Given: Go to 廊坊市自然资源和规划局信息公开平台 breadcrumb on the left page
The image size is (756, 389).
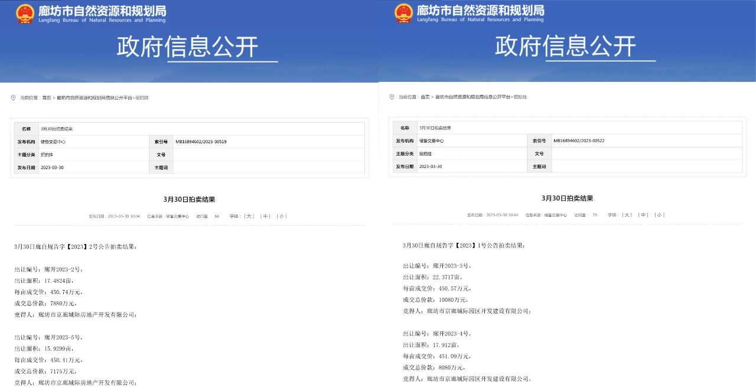Looking at the screenshot, I should pyautogui.click(x=94, y=98).
